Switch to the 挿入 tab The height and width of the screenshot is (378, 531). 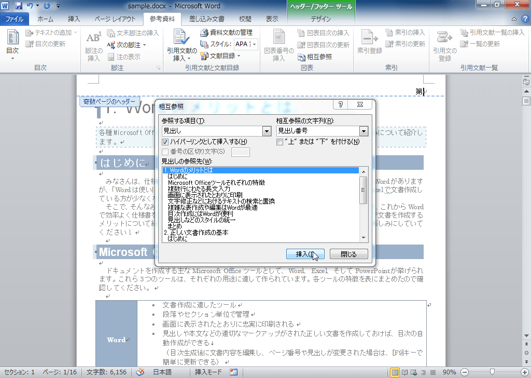(x=74, y=19)
